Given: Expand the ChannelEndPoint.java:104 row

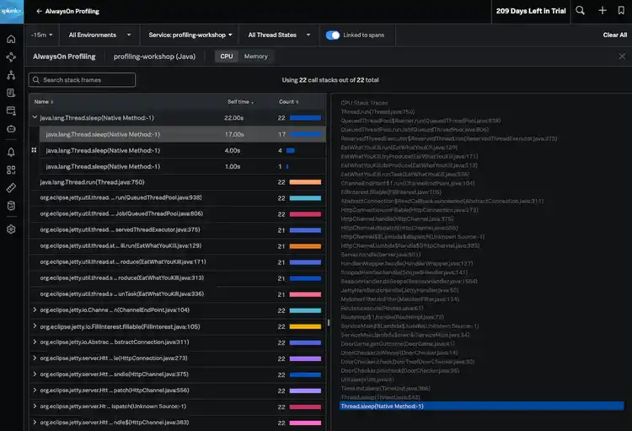Looking at the screenshot, I should (35, 310).
